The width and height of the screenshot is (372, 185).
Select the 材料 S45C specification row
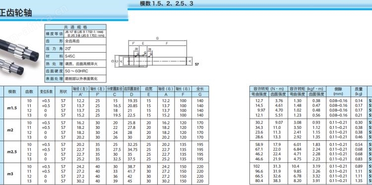(x=75, y=56)
